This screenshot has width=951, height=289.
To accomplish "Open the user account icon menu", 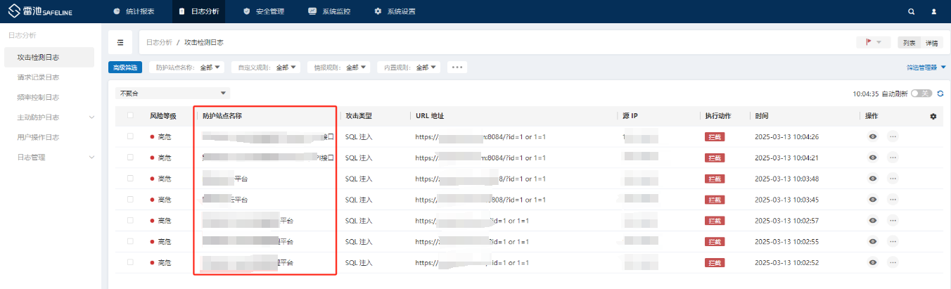I will tap(933, 12).
